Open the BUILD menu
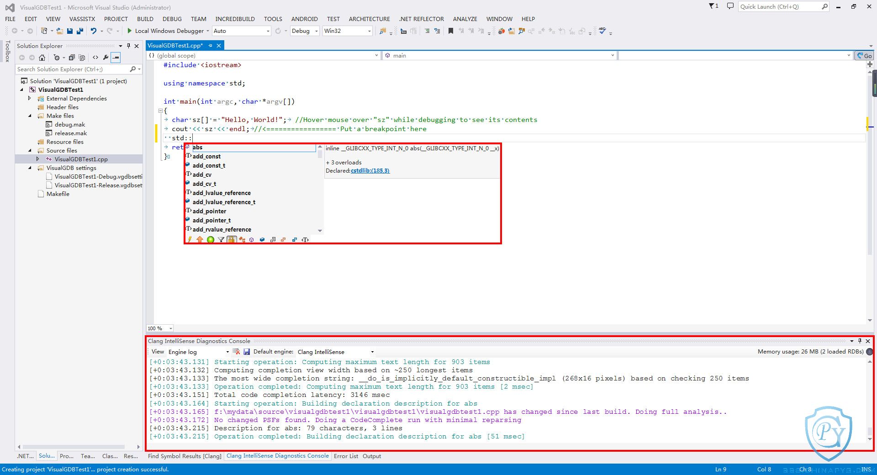The height and width of the screenshot is (475, 877). 145,19
